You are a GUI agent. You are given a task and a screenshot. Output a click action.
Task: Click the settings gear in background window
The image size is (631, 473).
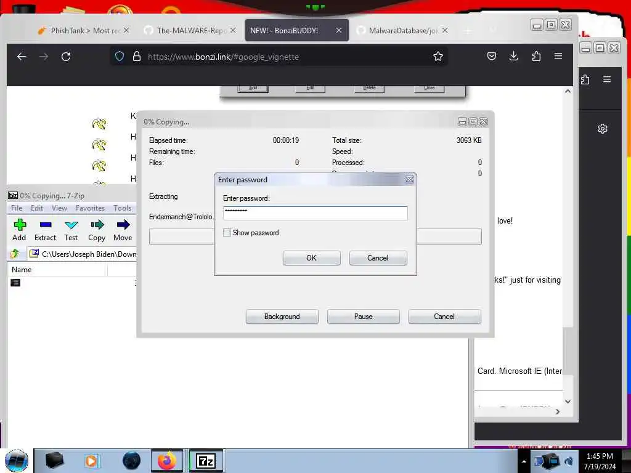[x=603, y=129]
